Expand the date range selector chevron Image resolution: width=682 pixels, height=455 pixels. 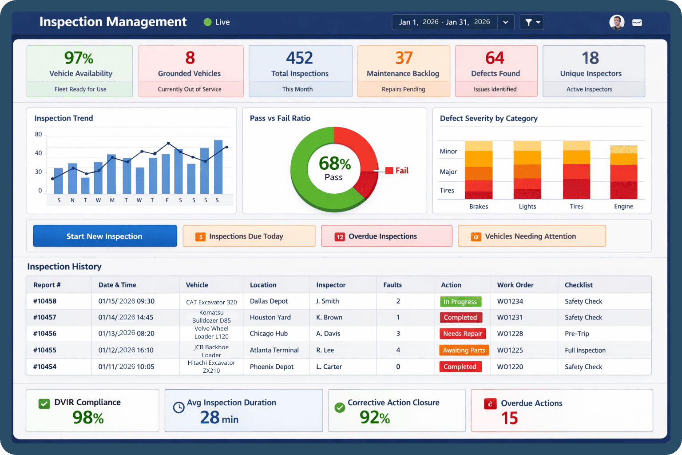(506, 22)
